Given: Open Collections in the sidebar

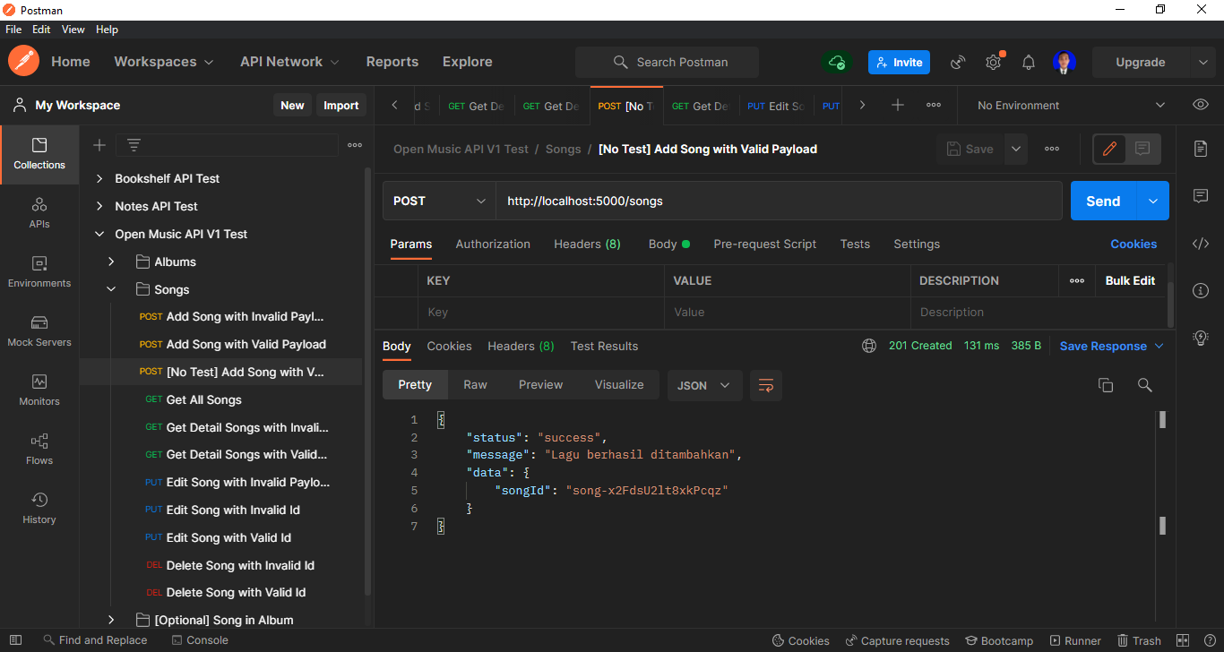Looking at the screenshot, I should (x=39, y=154).
